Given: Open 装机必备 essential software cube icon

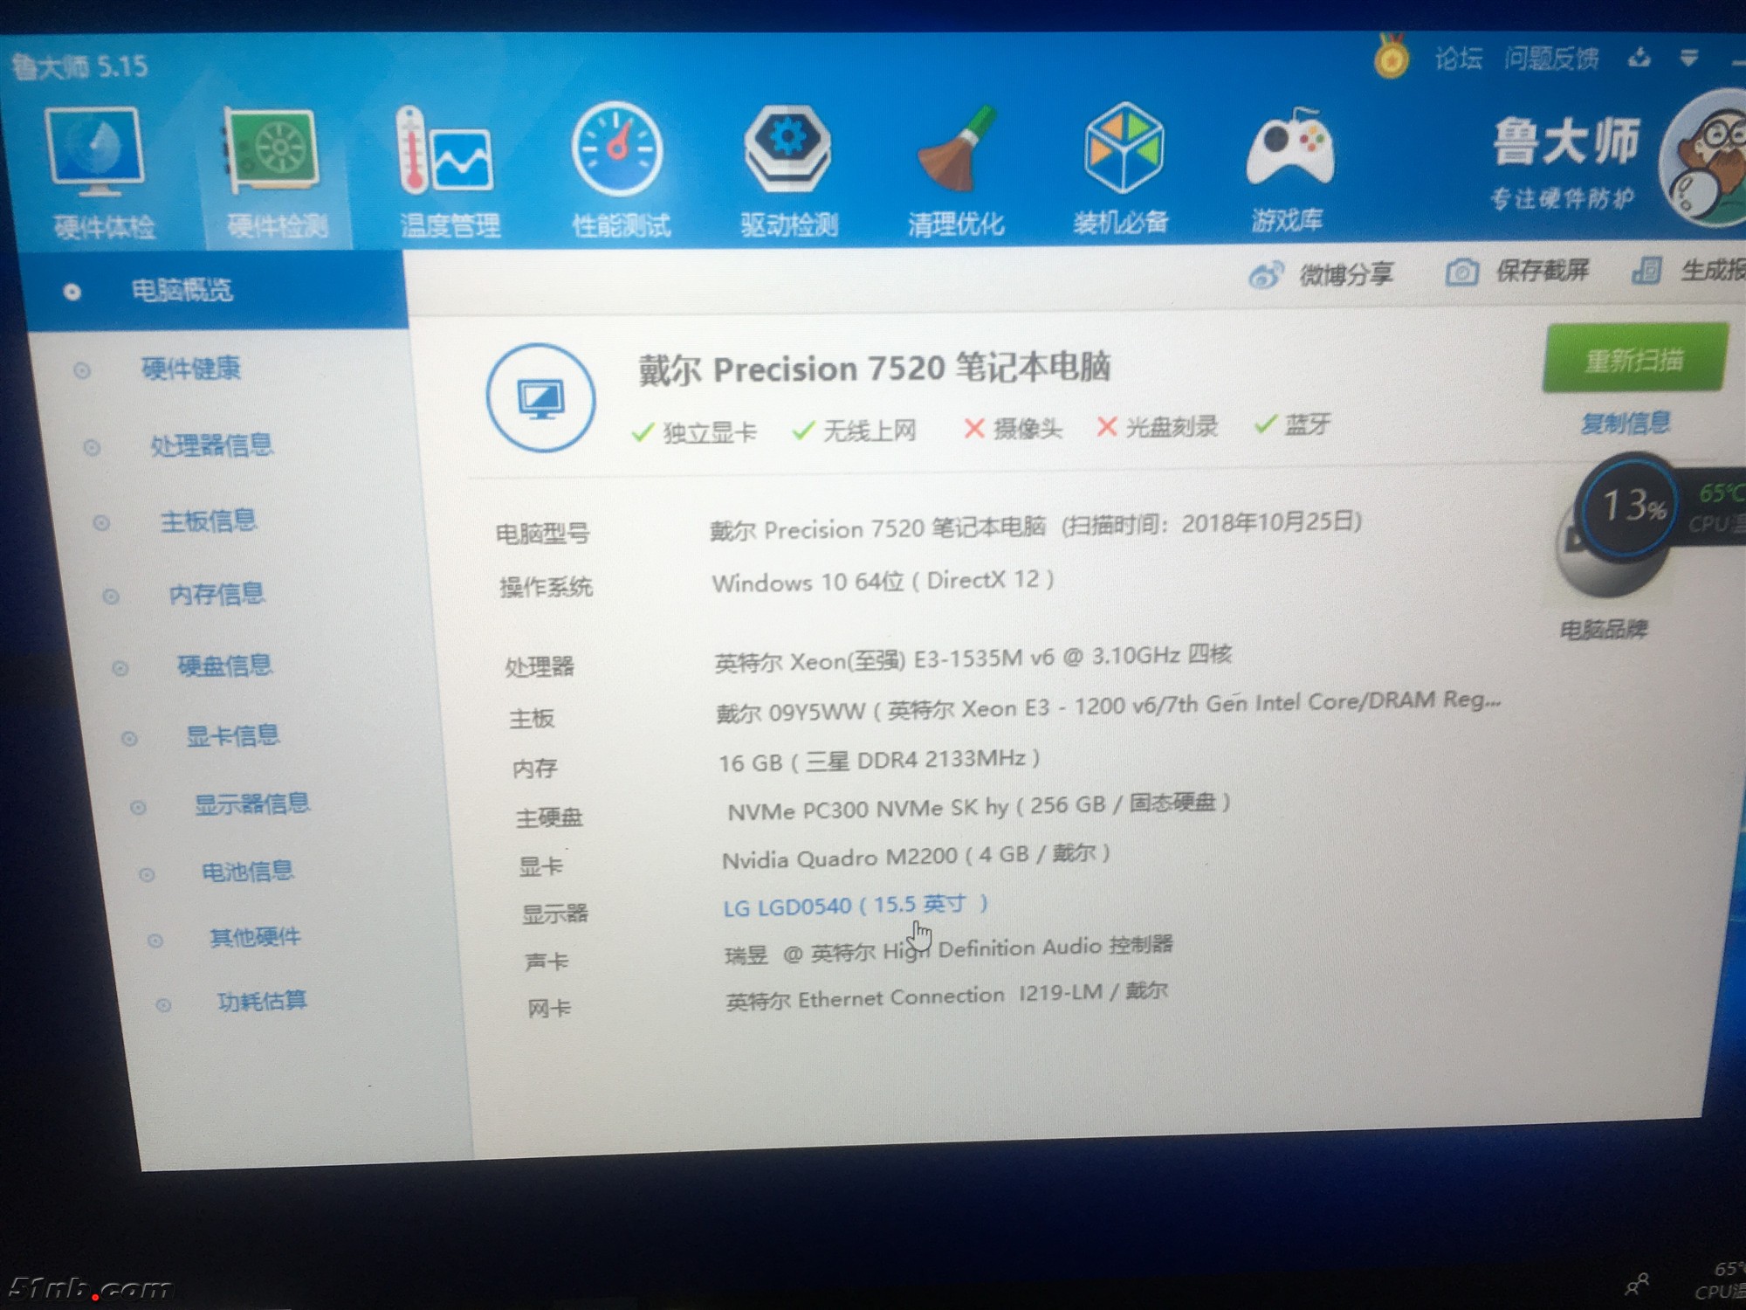Looking at the screenshot, I should click(x=1123, y=147).
